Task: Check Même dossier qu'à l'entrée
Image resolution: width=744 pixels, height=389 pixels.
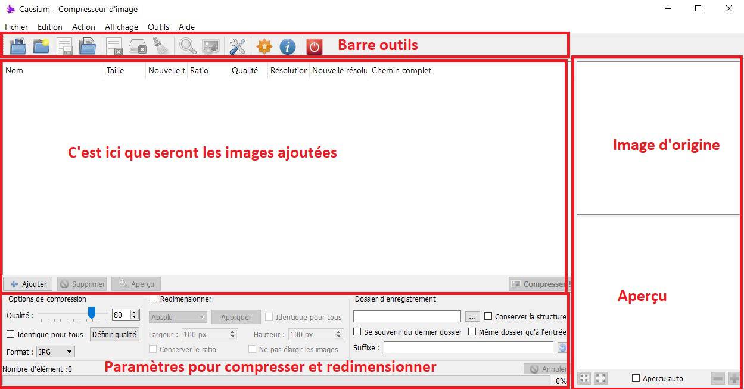Action: 472,332
